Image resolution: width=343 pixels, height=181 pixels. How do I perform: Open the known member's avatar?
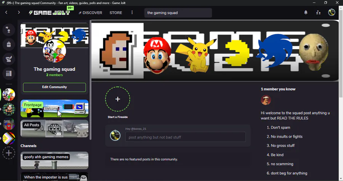tap(266, 100)
